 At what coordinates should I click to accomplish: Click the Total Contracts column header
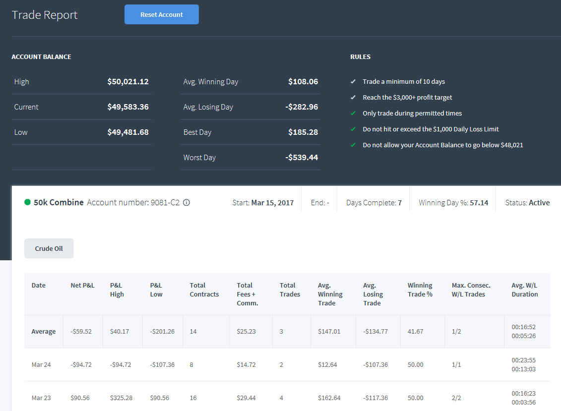(204, 290)
